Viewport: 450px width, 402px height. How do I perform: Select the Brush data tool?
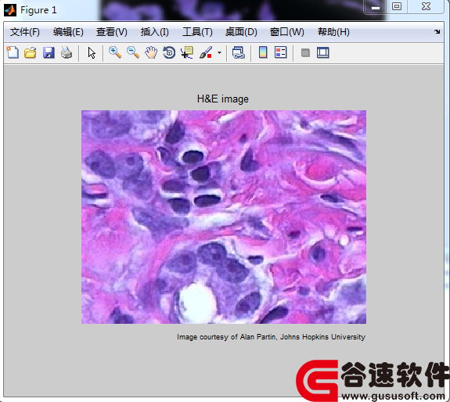click(x=206, y=52)
